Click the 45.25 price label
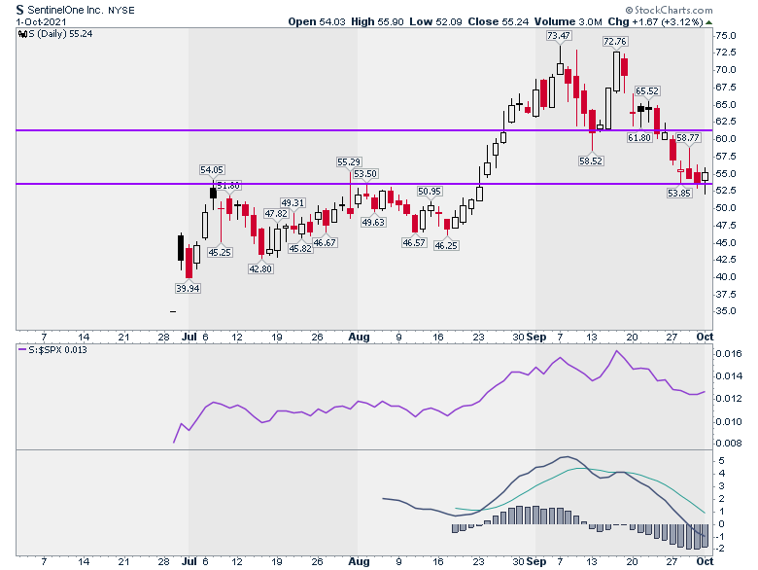This screenshot has width=758, height=570. tap(220, 253)
